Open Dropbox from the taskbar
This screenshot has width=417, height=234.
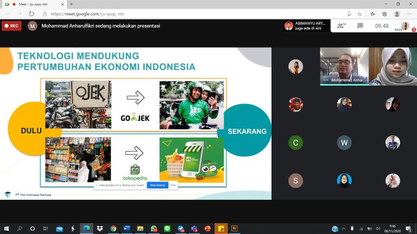pos(100,229)
